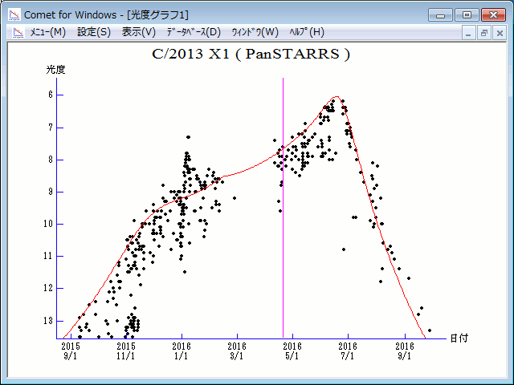Click magnitude 8 on the vertical axis

coord(50,160)
